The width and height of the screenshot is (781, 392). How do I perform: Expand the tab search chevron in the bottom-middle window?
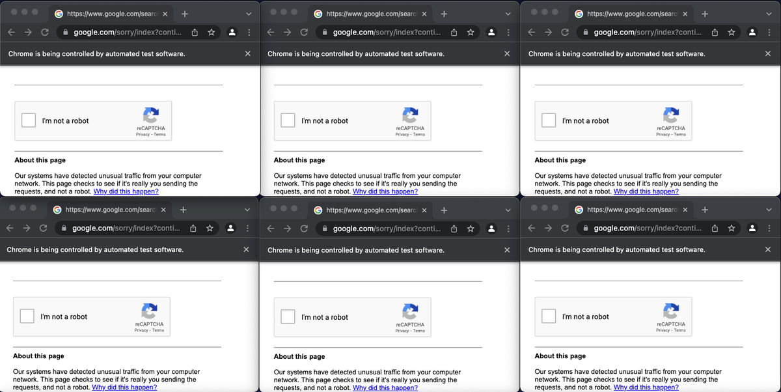(508, 210)
